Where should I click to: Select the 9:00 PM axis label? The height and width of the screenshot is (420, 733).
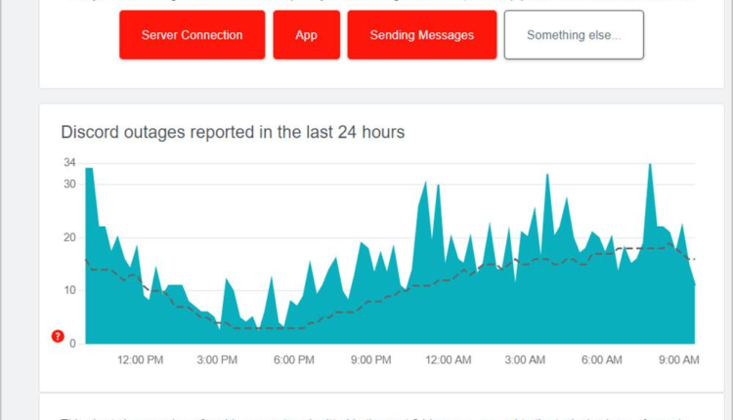pos(371,360)
